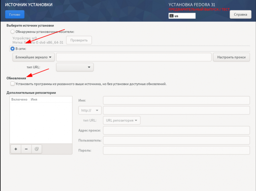Click the Дополнительные репозитории heading
This screenshot has width=256, height=191.
click(31, 93)
